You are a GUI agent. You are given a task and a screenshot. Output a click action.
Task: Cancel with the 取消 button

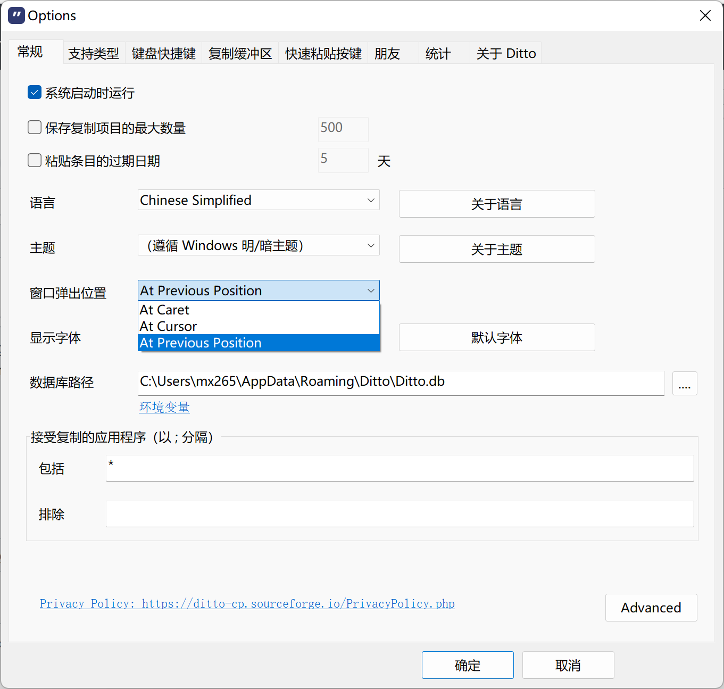point(568,665)
